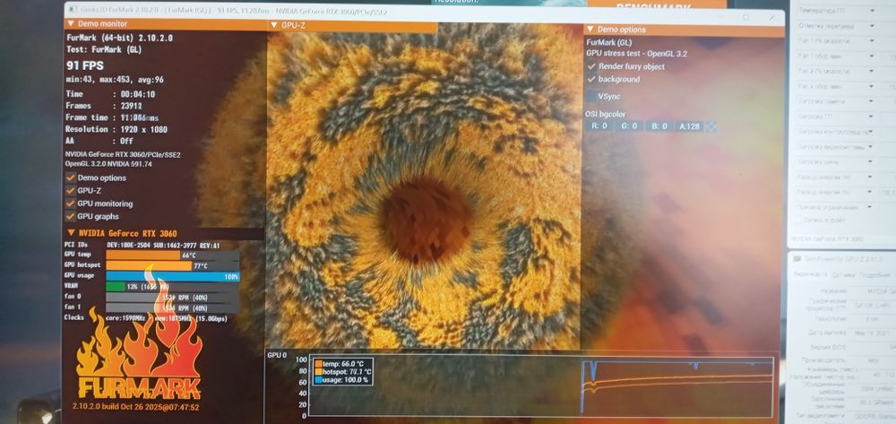The height and width of the screenshot is (424, 896).
Task: Click the hotspot legend entry in GPU graph
Action: [x=343, y=371]
